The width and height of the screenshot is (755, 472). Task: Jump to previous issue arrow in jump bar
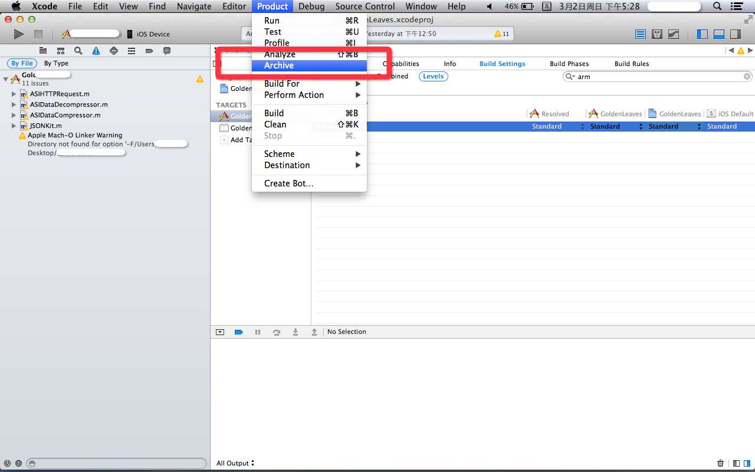pyautogui.click(x=731, y=51)
